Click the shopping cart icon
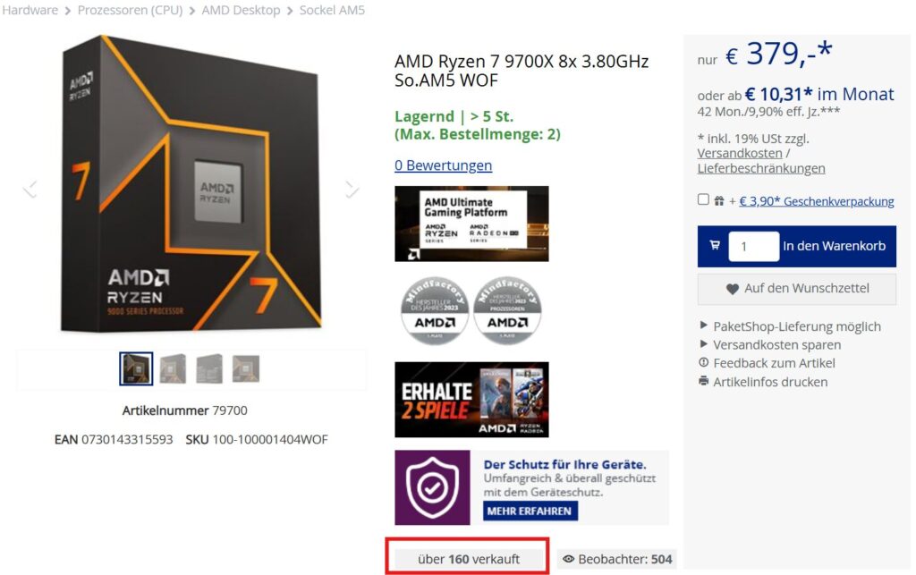 (x=715, y=245)
